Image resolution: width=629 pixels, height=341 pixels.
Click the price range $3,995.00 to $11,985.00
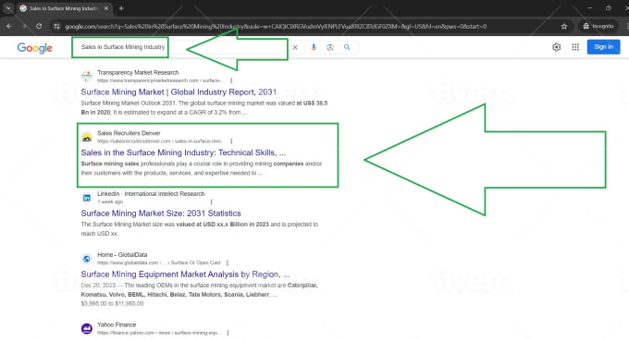[112, 304]
